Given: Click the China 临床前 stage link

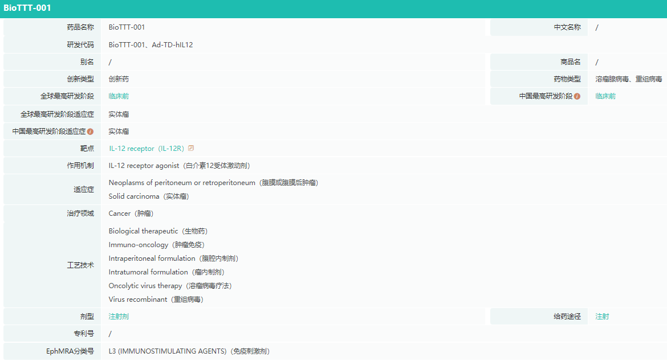Looking at the screenshot, I should coord(605,96).
